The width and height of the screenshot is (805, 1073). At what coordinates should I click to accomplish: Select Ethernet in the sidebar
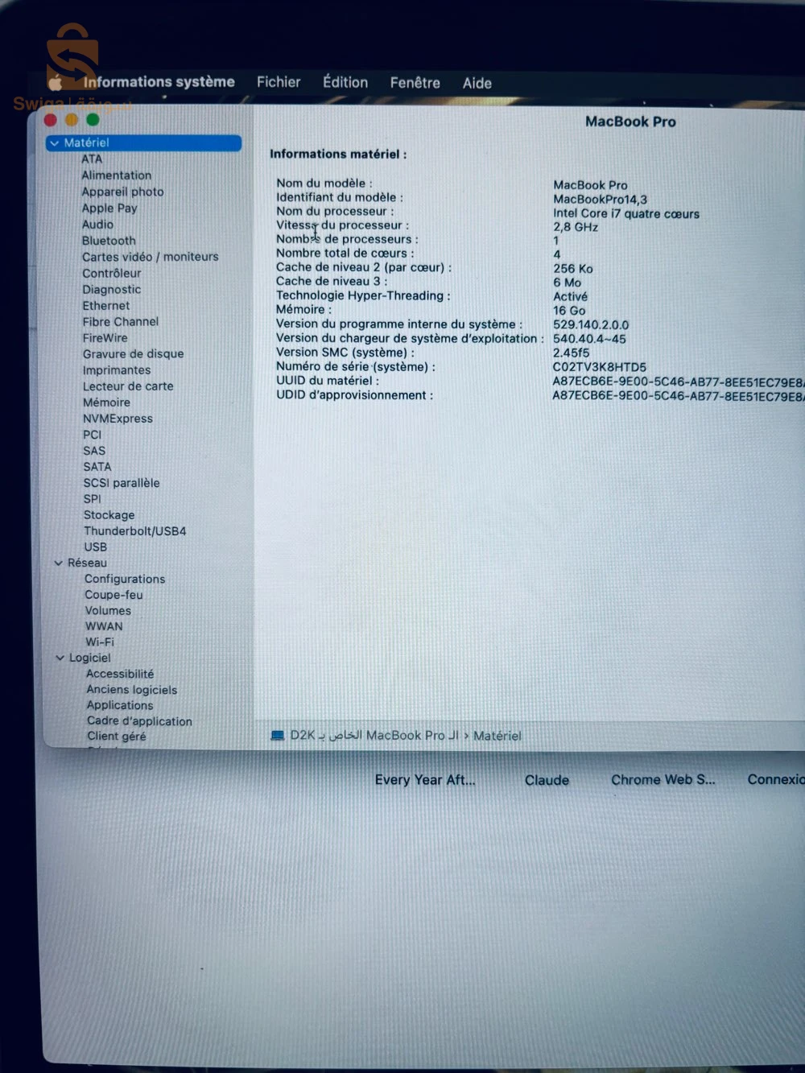coord(106,306)
